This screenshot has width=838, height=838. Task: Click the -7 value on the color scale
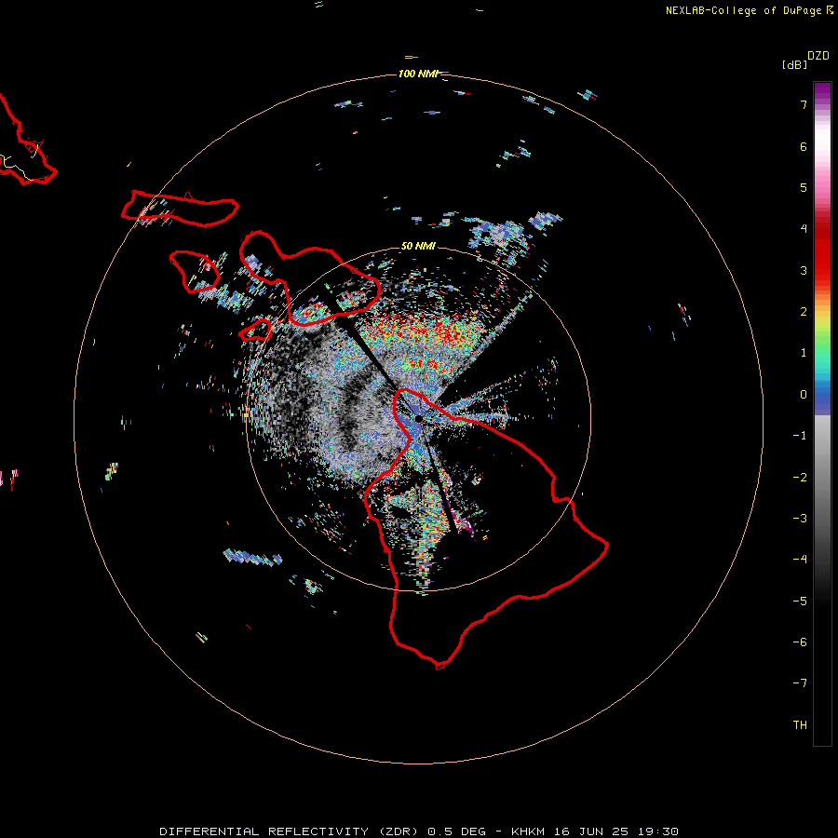pyautogui.click(x=800, y=683)
